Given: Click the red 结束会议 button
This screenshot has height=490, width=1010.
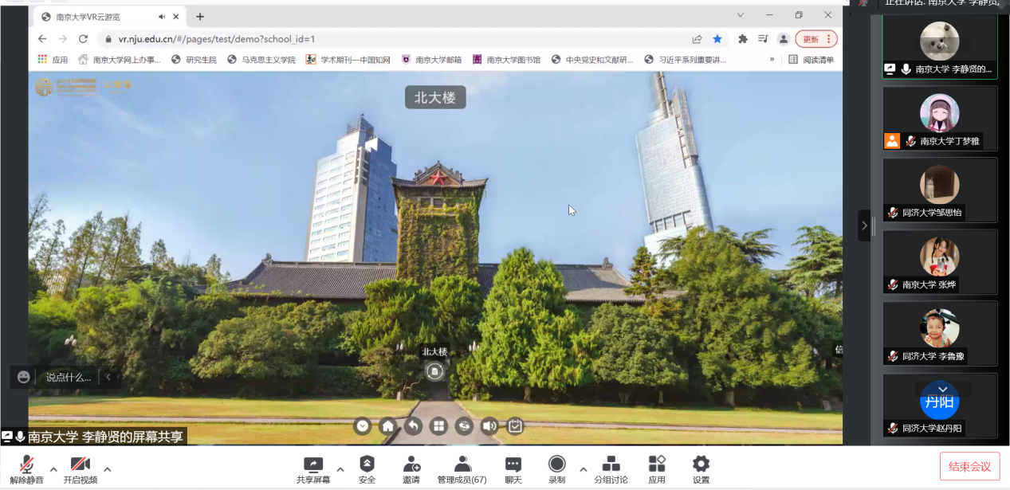Looking at the screenshot, I should click(x=969, y=467).
